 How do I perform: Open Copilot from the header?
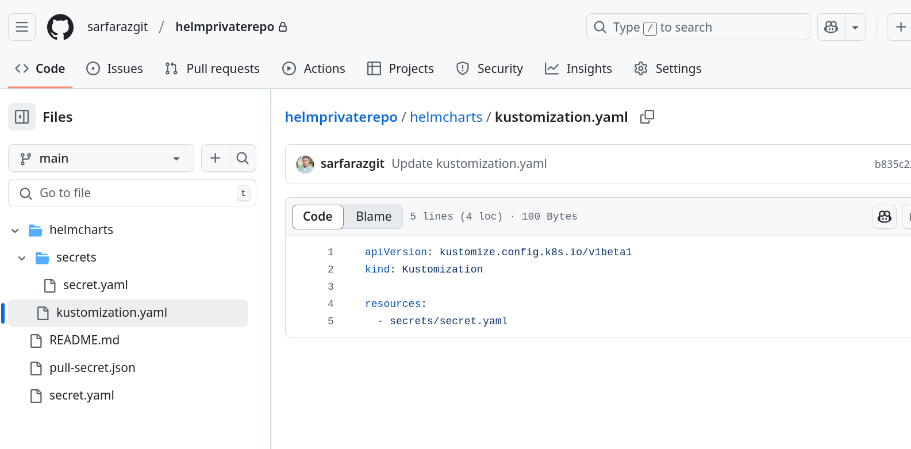(831, 27)
